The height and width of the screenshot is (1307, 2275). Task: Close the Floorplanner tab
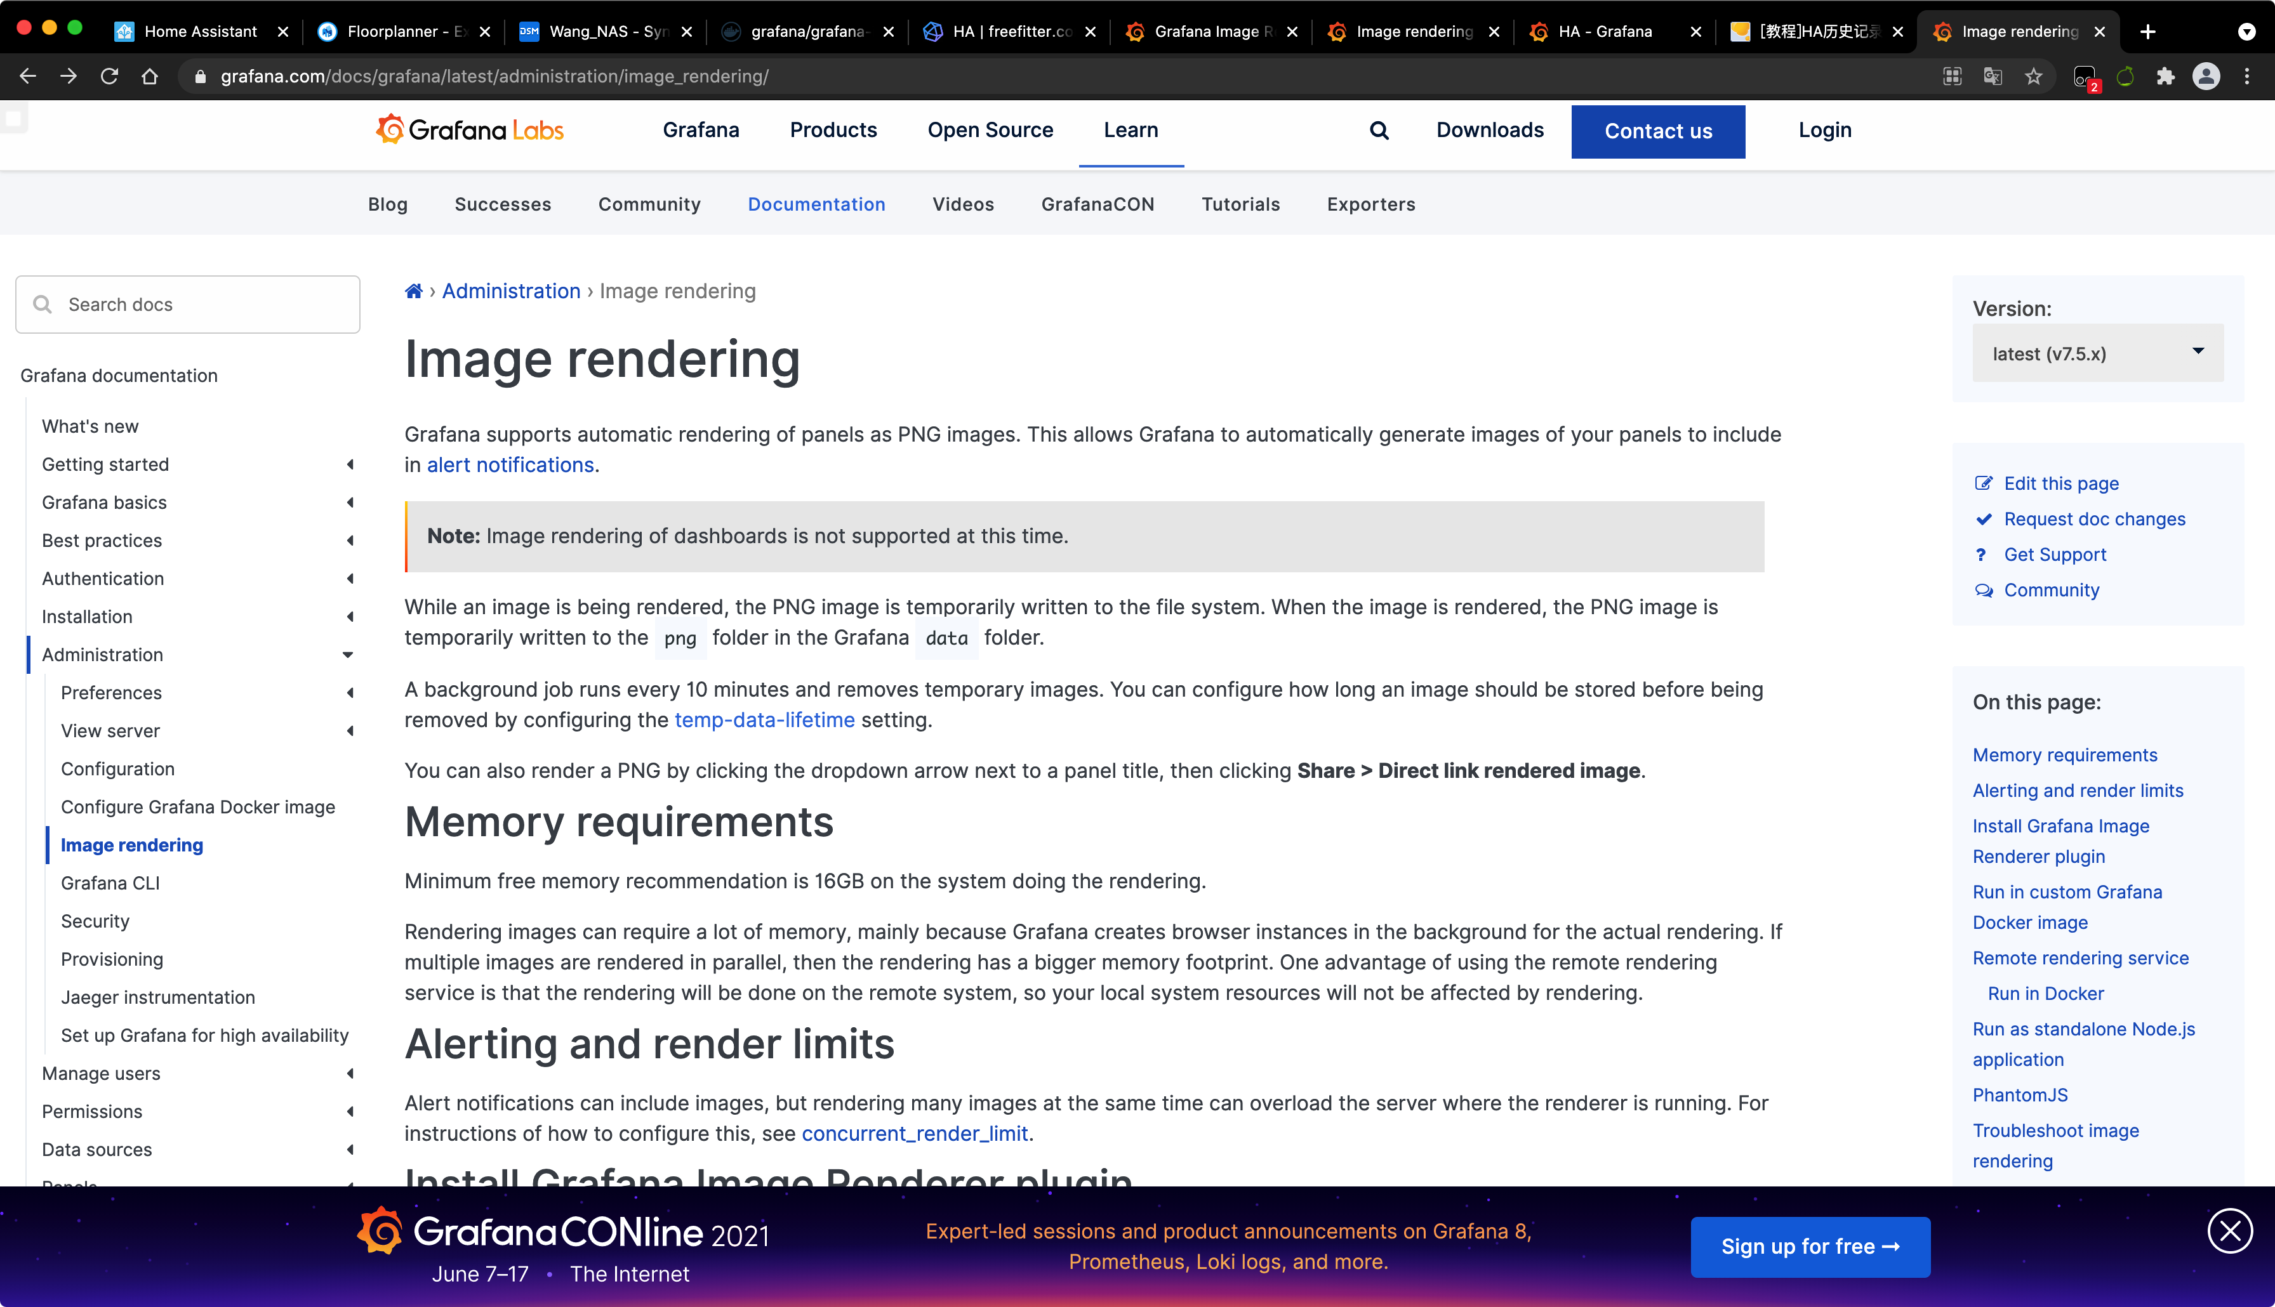(485, 32)
